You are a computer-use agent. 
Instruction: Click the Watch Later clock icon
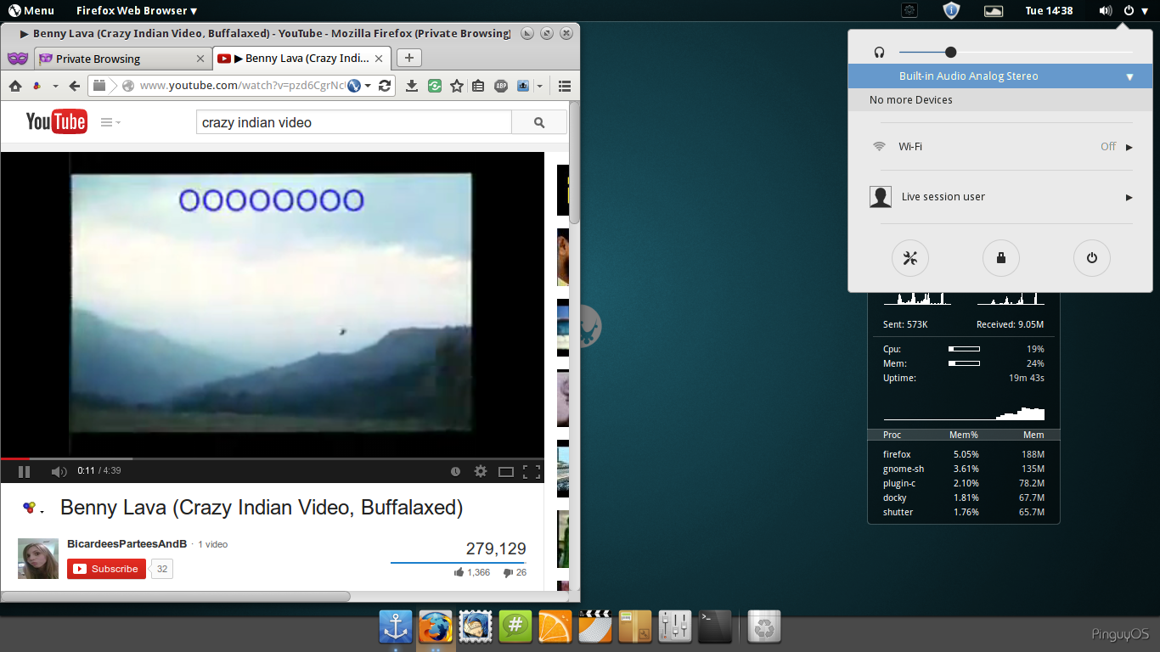tap(455, 471)
